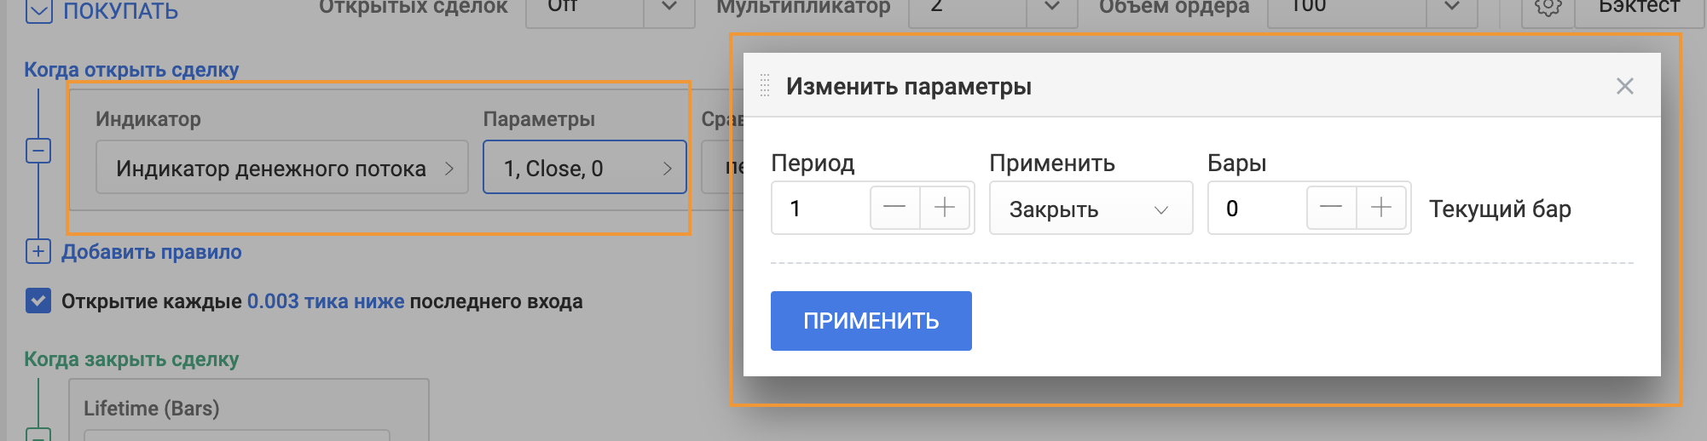This screenshot has width=1707, height=441.
Task: Open the Индикатор денежного потока selector
Action: click(282, 168)
